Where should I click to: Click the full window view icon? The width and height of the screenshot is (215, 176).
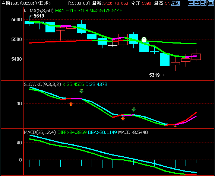(x=211, y=3)
